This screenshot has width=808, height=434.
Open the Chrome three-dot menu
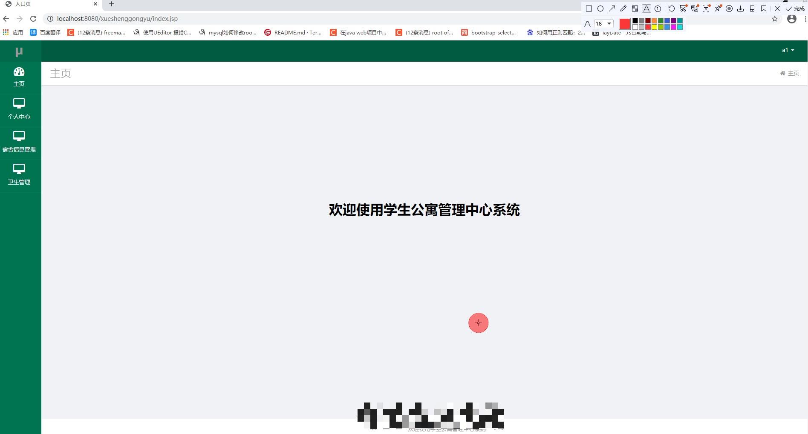[x=805, y=19]
